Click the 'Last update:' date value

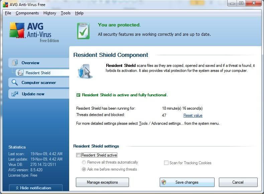tap(46, 159)
